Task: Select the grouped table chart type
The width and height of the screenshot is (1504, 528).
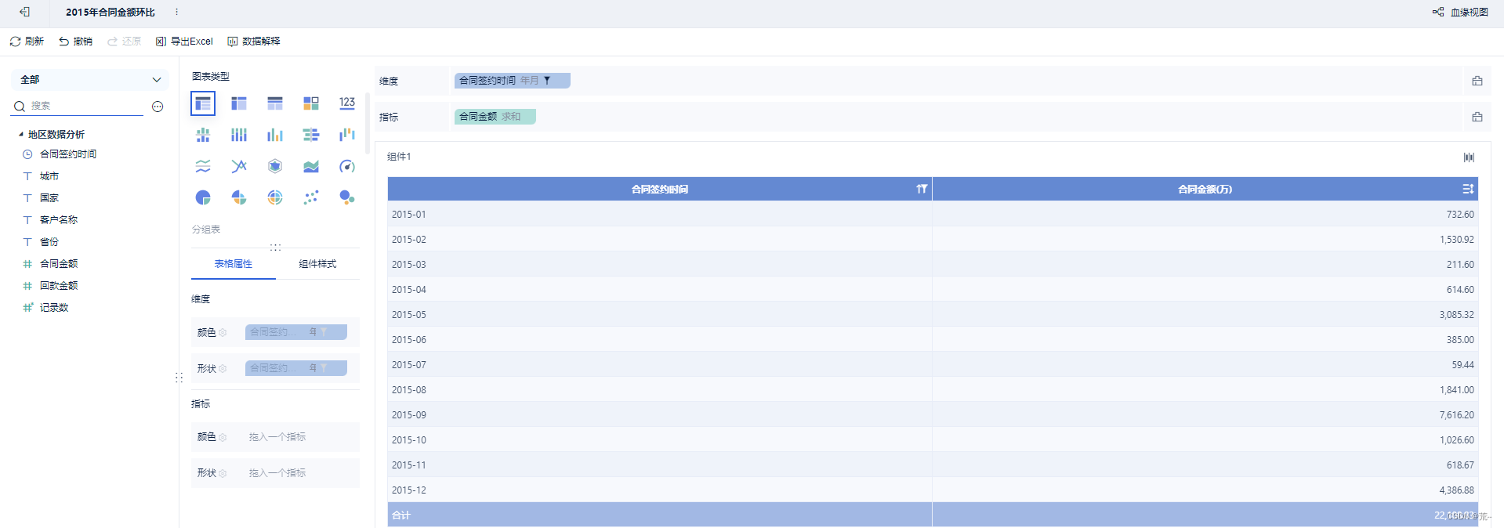Action: (x=203, y=103)
